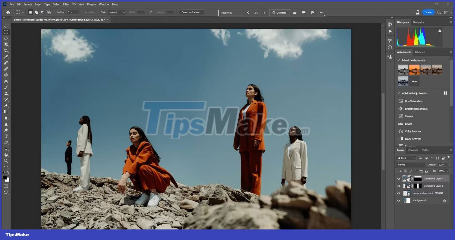
Task: Switch to the Channels tab
Action: (413, 150)
